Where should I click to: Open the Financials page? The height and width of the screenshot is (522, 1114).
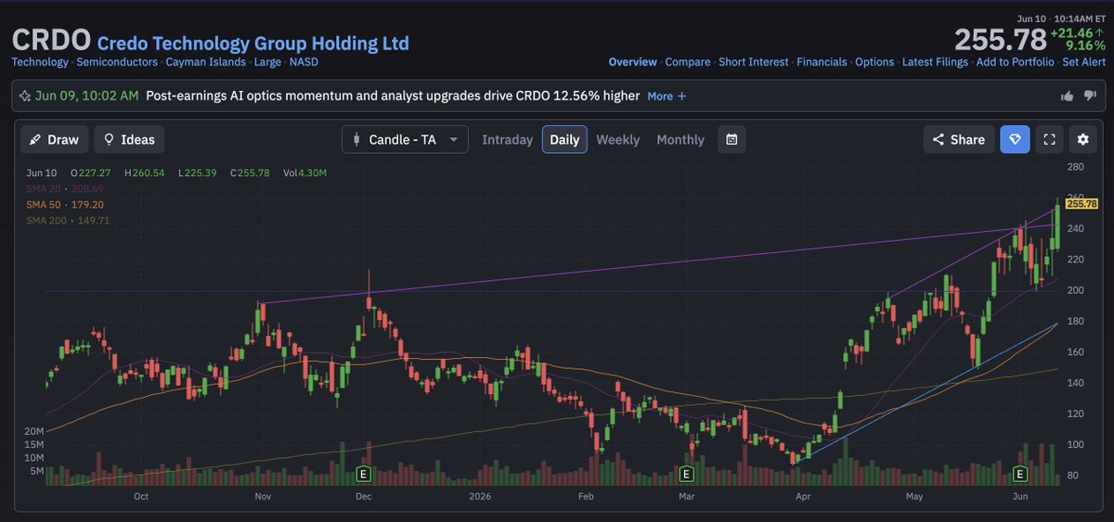[822, 62]
